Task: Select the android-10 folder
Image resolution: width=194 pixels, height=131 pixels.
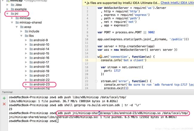Action: click(39, 44)
